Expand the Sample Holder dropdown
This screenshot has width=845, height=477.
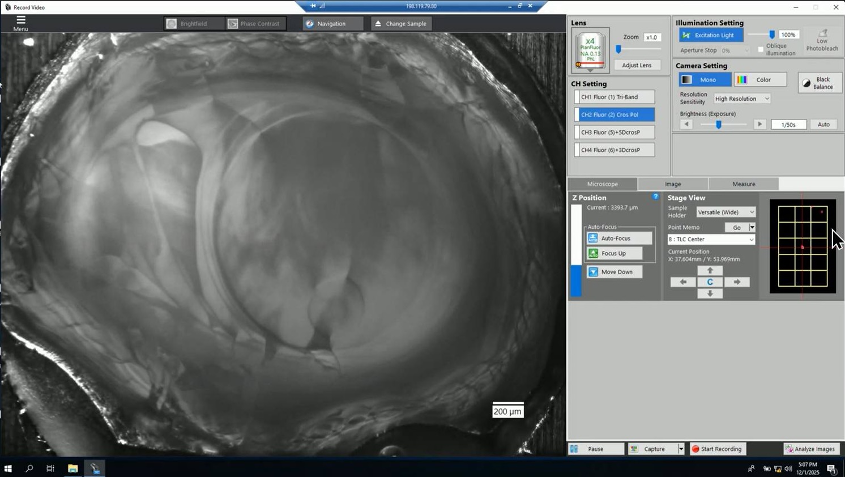click(x=726, y=212)
